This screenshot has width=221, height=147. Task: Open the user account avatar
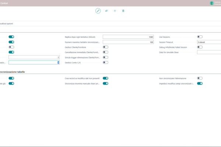coord(211,3)
